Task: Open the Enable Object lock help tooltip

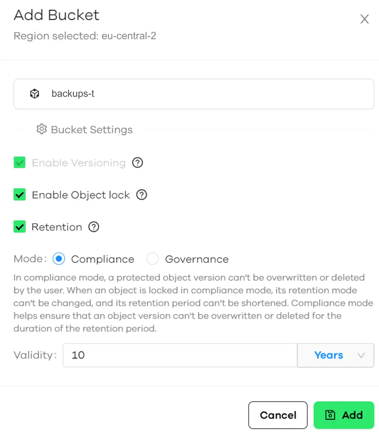Action: coord(142,195)
